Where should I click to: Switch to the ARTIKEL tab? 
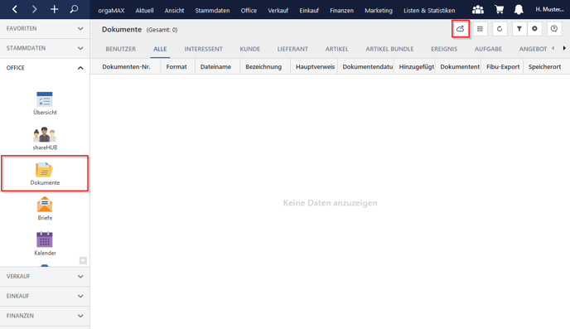tap(336, 49)
